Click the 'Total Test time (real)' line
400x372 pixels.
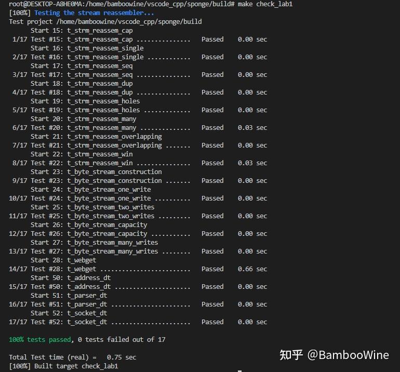(x=73, y=357)
